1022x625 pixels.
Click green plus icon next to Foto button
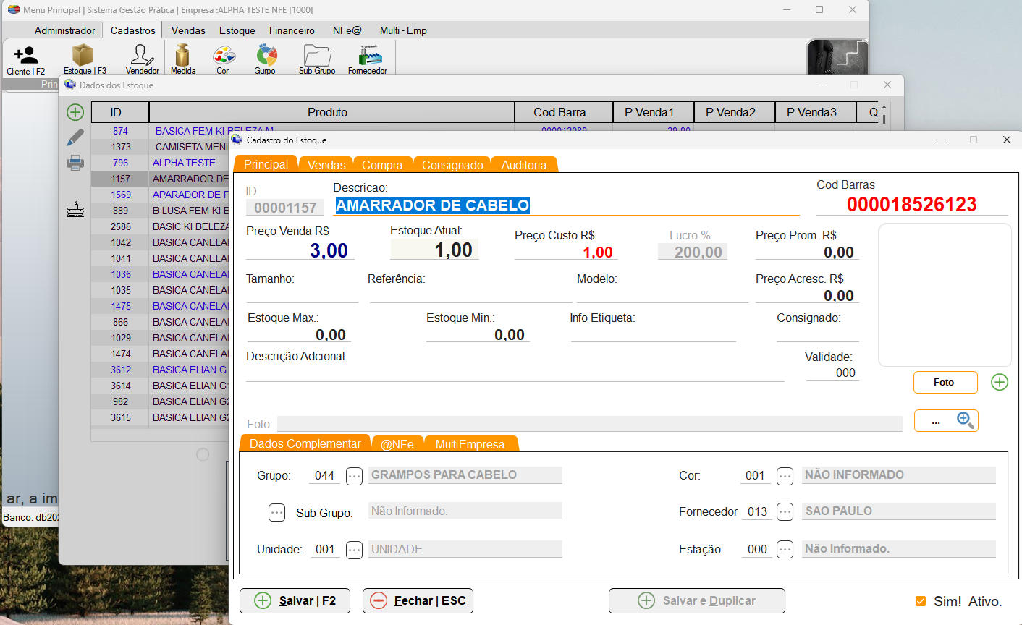[x=1000, y=382]
